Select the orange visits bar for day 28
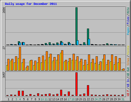Screen dimensions: 131x102 point(112,62)
